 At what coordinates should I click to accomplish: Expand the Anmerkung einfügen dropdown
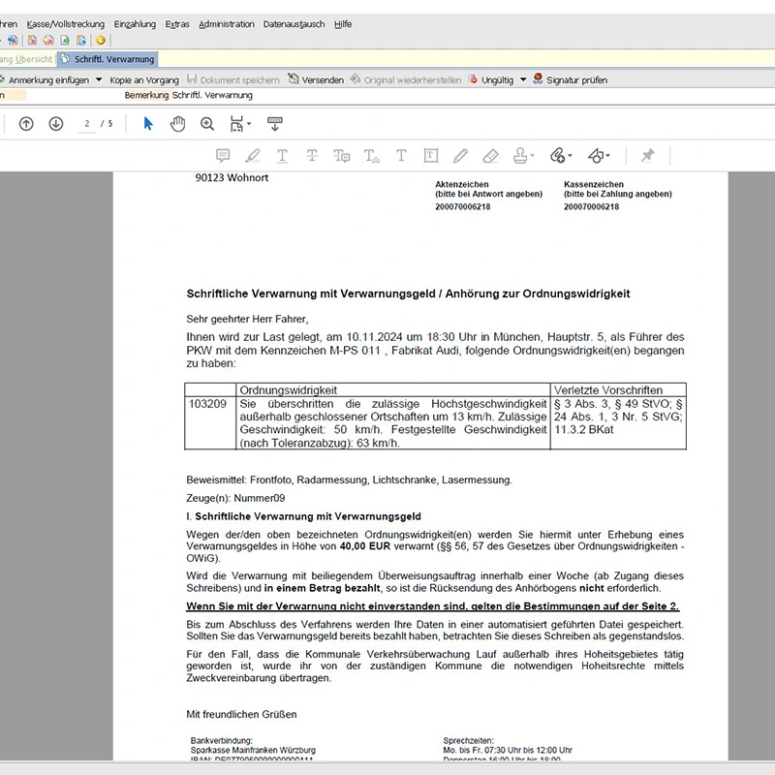pos(98,80)
